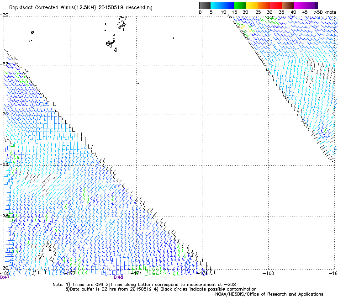The height and width of the screenshot is (297, 338).
Task: Click the purple "D:48" swath time label
Action: pyautogui.click(x=118, y=277)
